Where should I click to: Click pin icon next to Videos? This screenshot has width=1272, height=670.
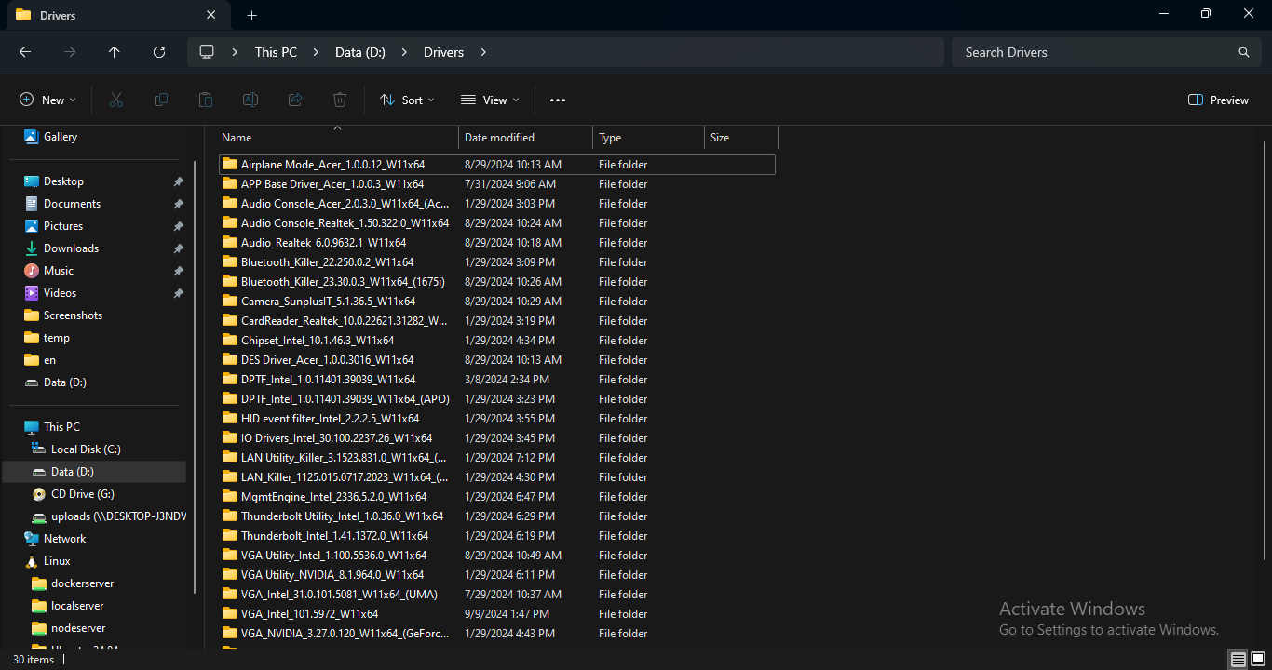pyautogui.click(x=178, y=293)
